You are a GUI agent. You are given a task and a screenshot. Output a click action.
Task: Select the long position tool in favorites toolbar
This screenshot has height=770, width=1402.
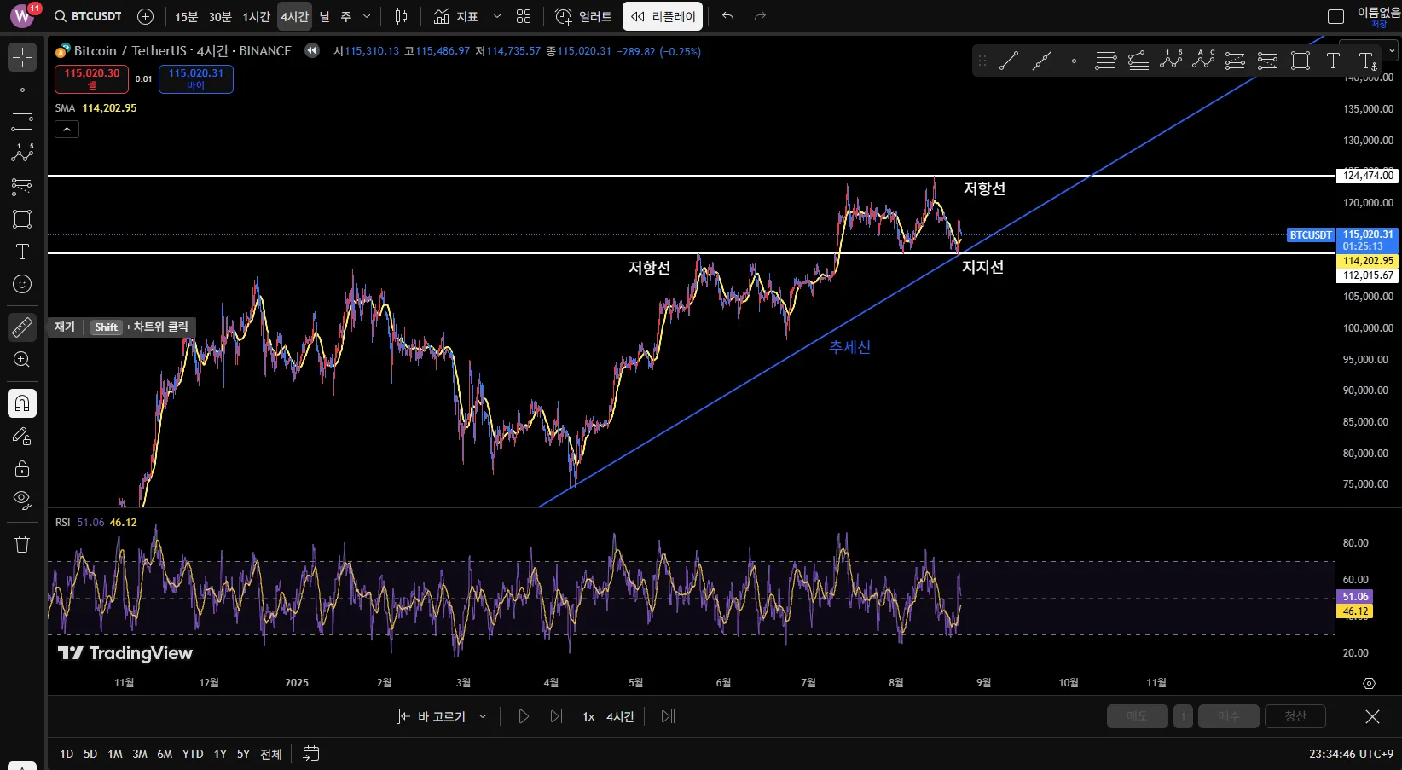coord(1236,61)
